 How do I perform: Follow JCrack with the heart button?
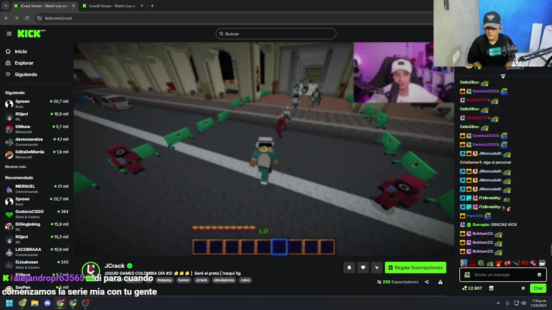click(x=363, y=268)
